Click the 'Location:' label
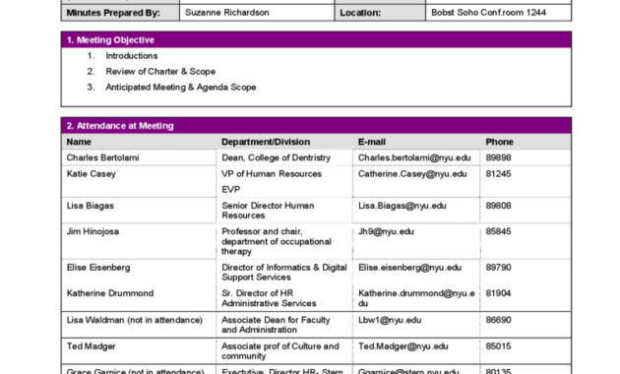Image resolution: width=620 pixels, height=374 pixels. [x=360, y=13]
